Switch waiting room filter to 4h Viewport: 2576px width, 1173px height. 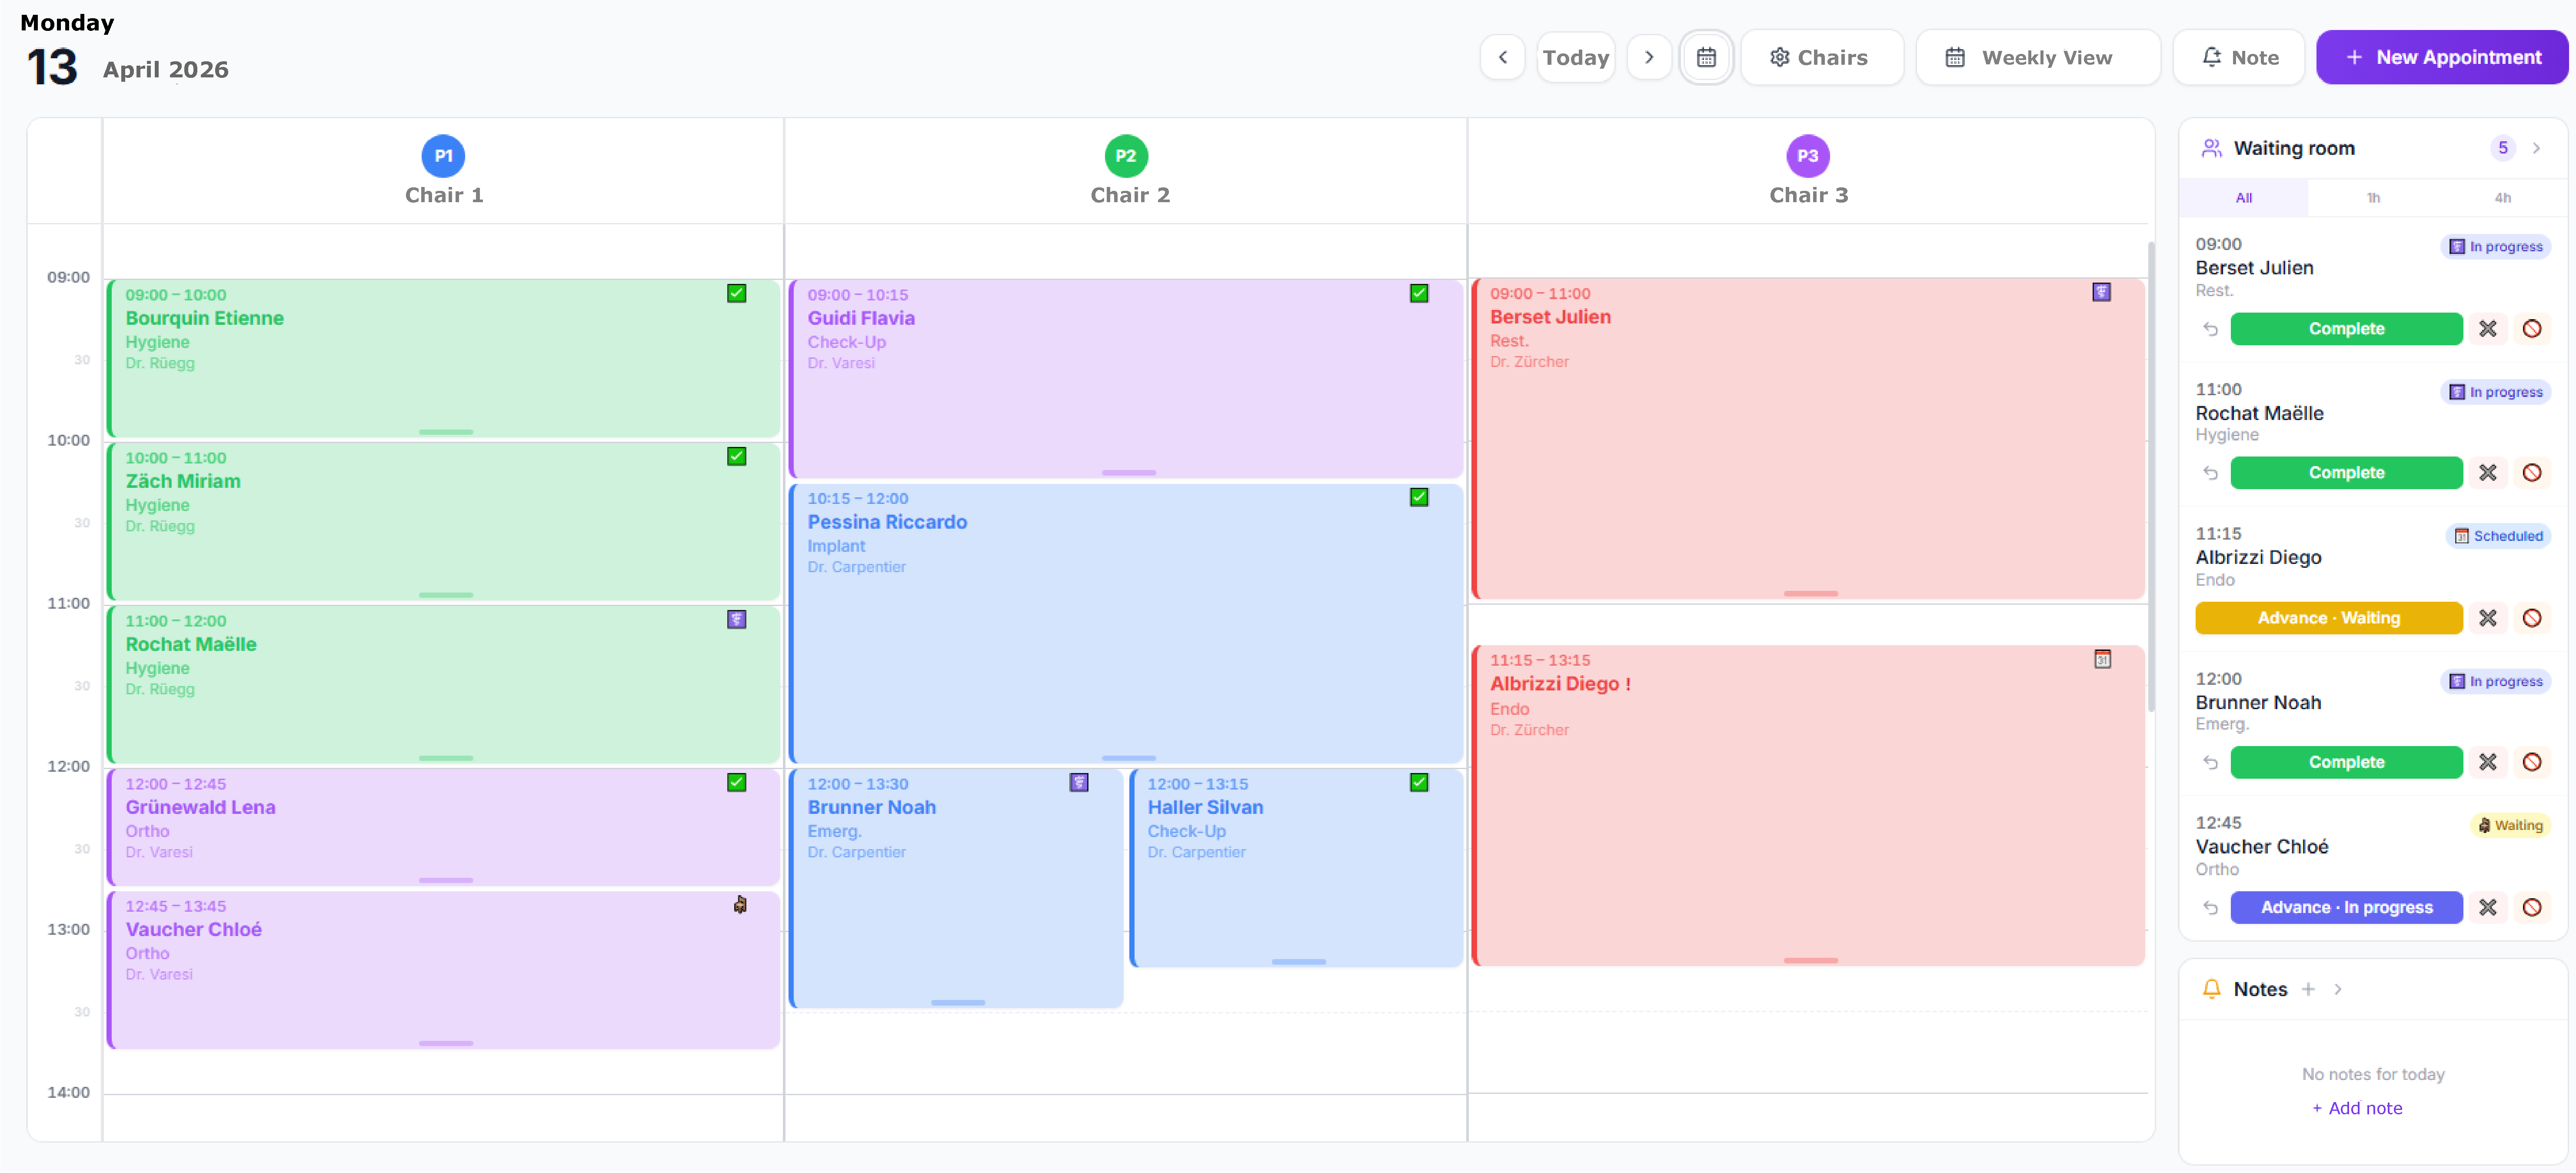click(2503, 197)
